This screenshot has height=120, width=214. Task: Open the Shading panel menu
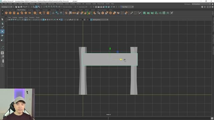[15, 17]
